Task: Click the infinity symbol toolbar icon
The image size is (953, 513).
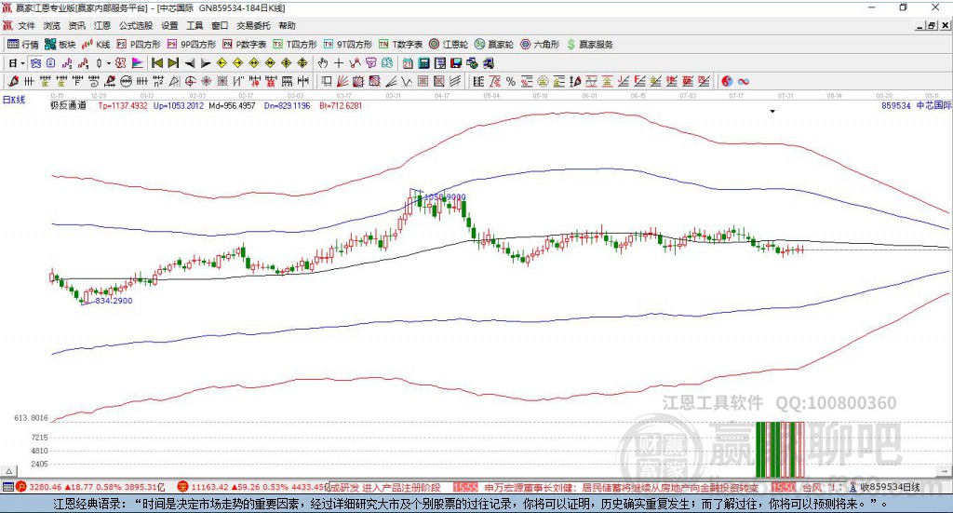Action: coord(744,81)
